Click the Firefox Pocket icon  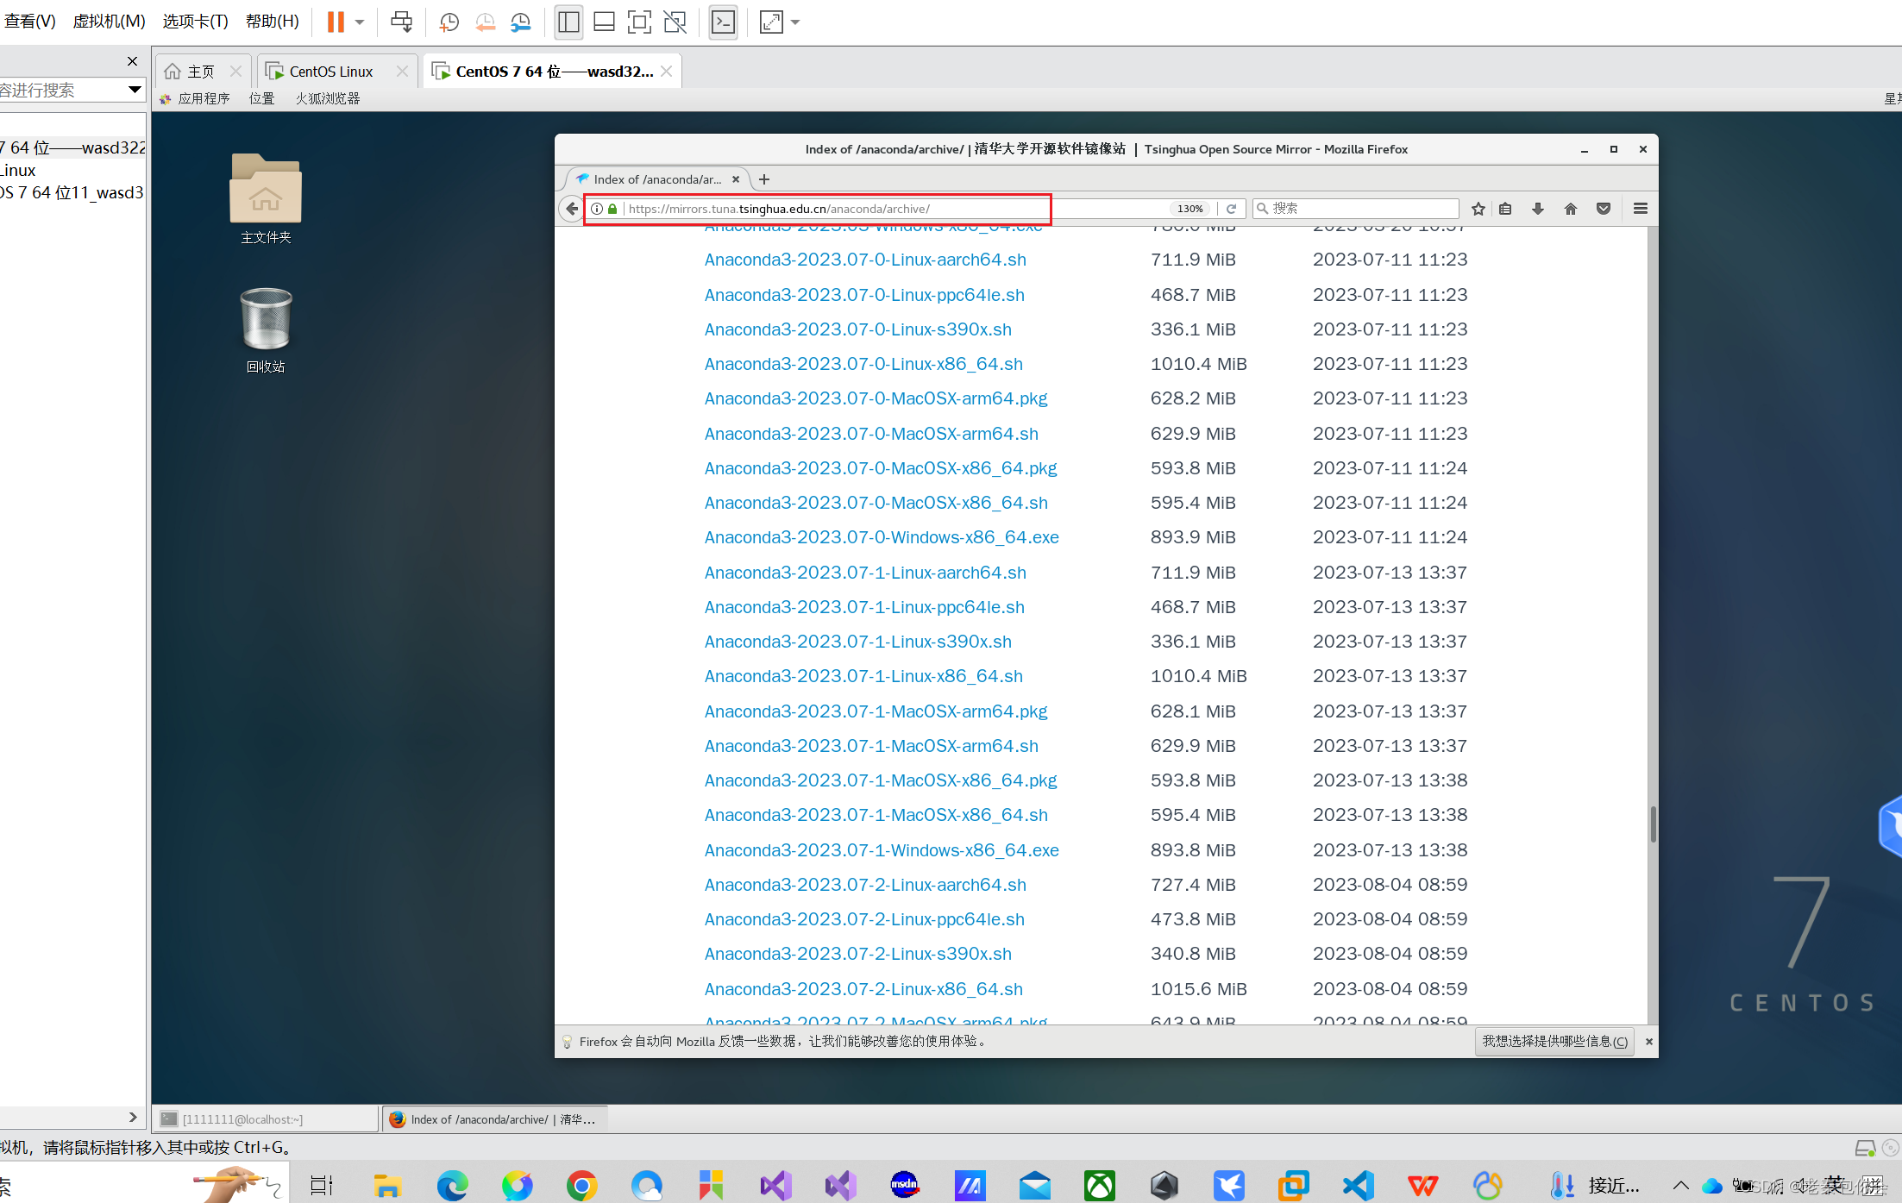click(1604, 209)
